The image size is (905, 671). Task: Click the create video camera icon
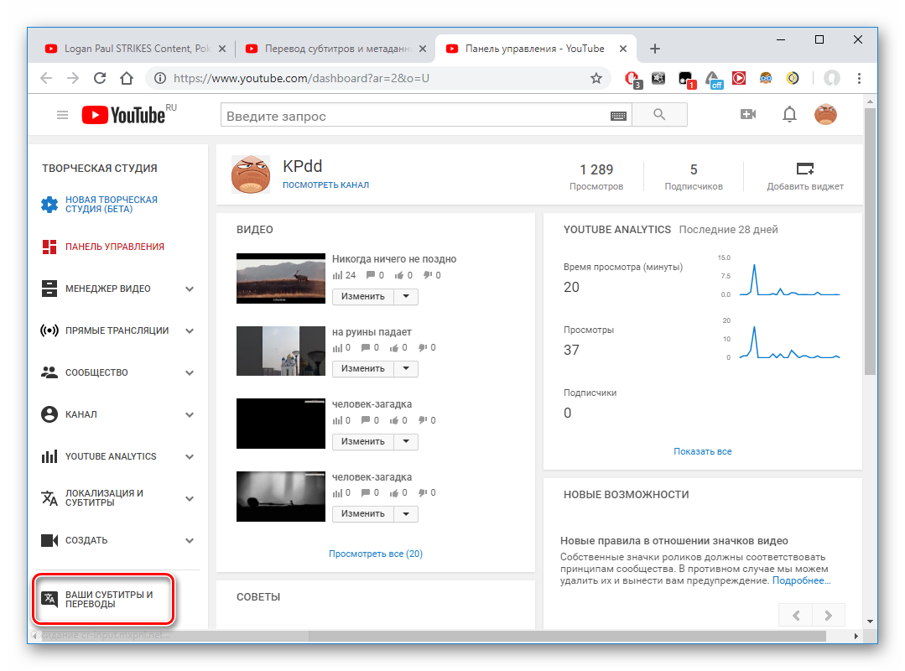[x=748, y=115]
